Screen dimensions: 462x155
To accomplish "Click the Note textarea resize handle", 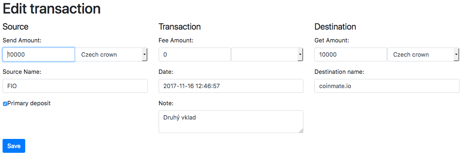I will 301,131.
